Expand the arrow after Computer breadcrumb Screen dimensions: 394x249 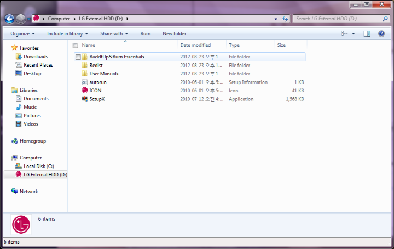[x=74, y=19]
